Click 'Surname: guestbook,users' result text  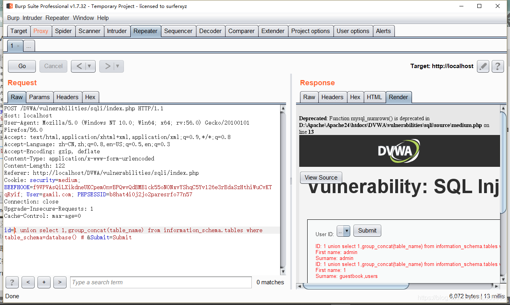point(347,276)
